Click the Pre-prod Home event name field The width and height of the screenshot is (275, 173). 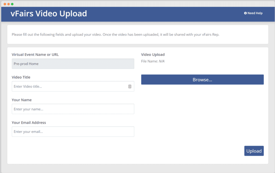click(73, 64)
